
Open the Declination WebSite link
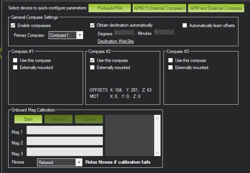116,41
